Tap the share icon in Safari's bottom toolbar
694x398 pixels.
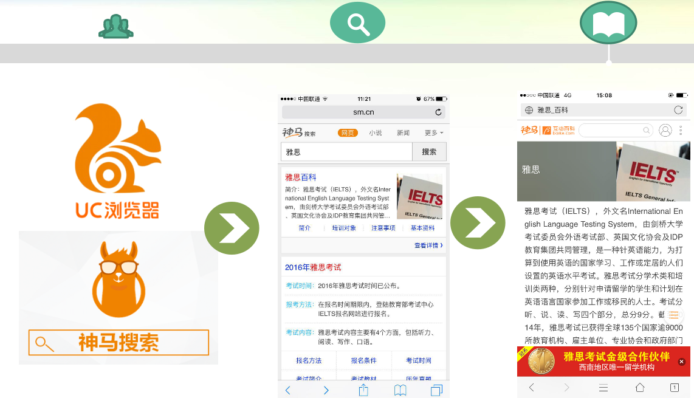363,390
